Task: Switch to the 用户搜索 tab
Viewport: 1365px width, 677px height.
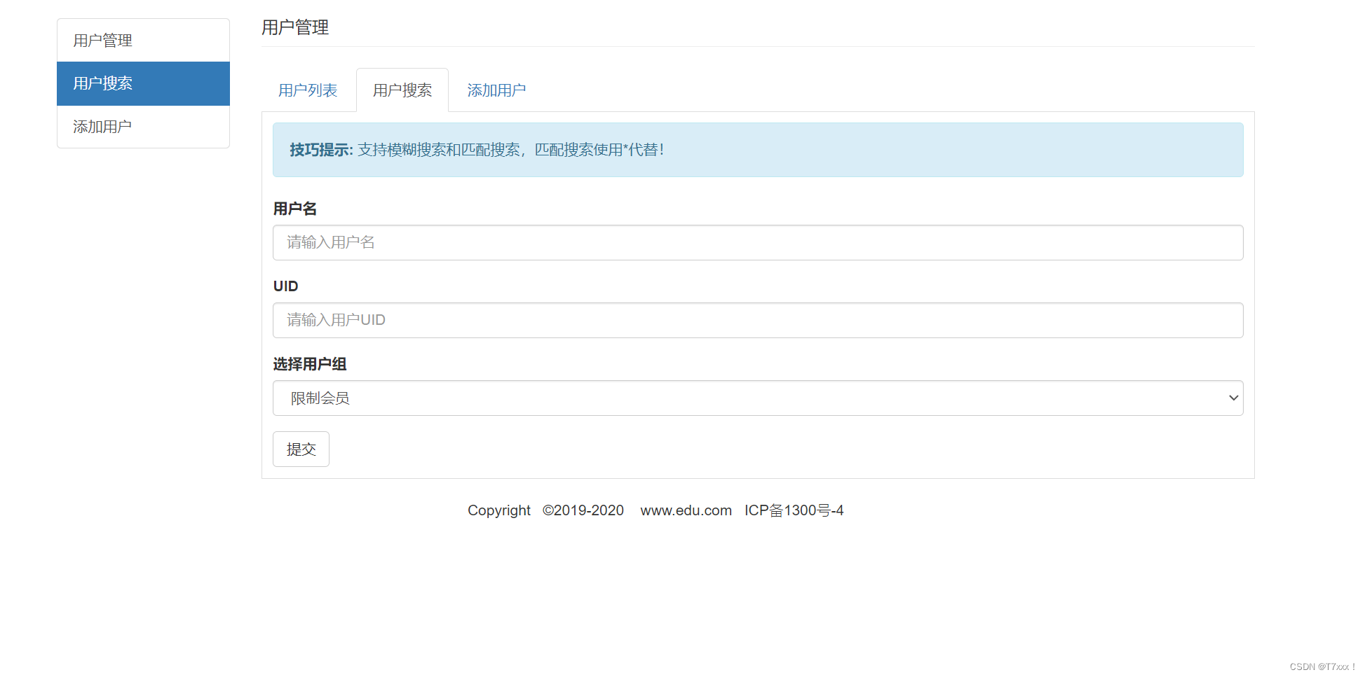Action: tap(402, 90)
